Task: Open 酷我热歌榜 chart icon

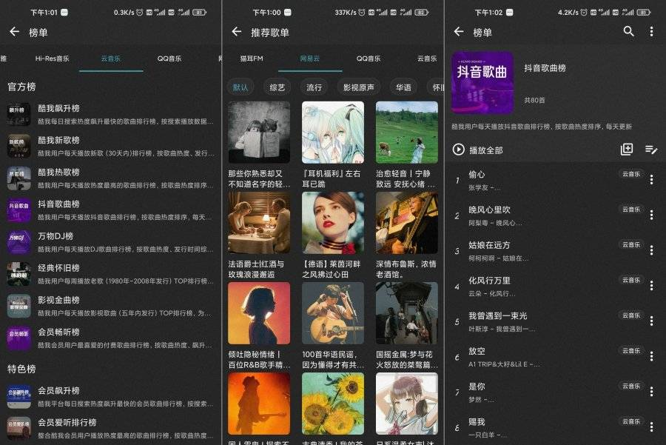Action: click(x=18, y=178)
